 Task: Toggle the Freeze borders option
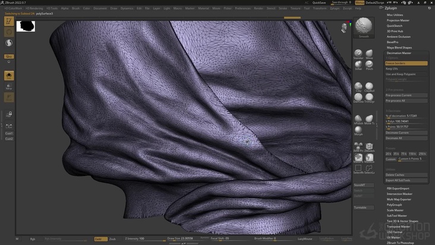pos(406,63)
